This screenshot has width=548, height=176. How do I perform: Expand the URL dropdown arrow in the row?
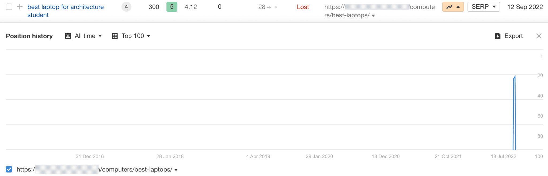click(x=373, y=15)
